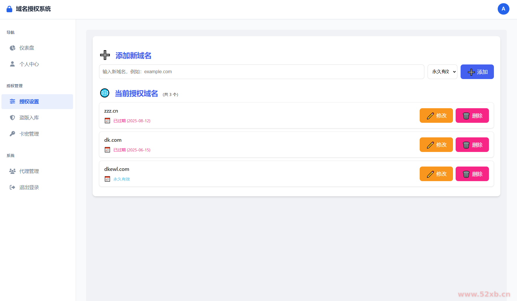The image size is (517, 301).
Task: Delete the dk.com domain
Action: 472,145
